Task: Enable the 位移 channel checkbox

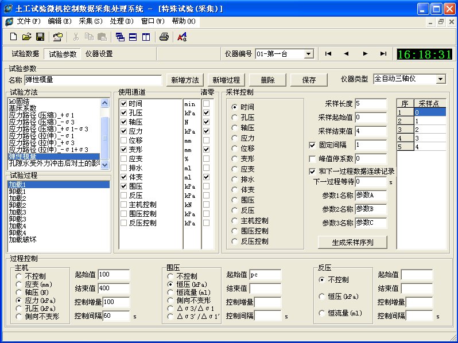Action: (x=124, y=139)
